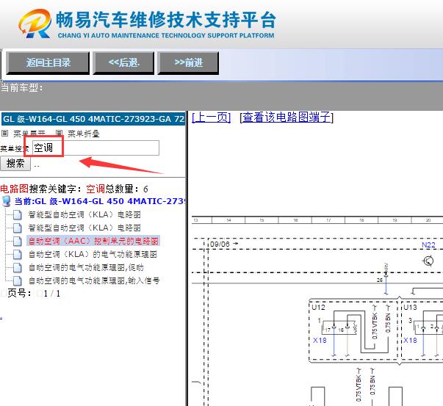Click the 当前车型 label
Image resolution: width=443 pixels, height=406 pixels.
pos(21,88)
